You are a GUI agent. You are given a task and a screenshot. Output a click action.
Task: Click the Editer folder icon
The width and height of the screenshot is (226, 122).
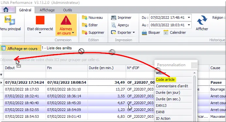pyautogui.click(x=85, y=25)
